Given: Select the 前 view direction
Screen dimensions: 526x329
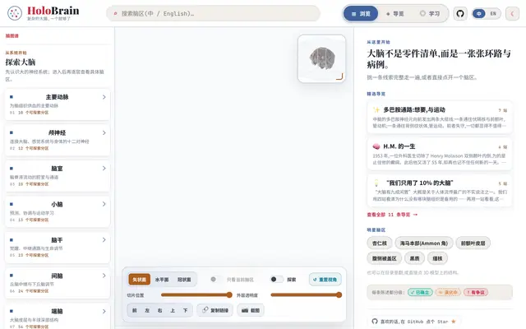Looking at the screenshot, I should click(x=135, y=310).
